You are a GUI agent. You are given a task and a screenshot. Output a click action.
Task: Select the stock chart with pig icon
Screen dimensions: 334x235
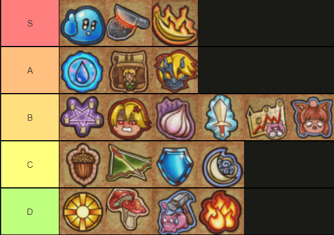pos(267,117)
